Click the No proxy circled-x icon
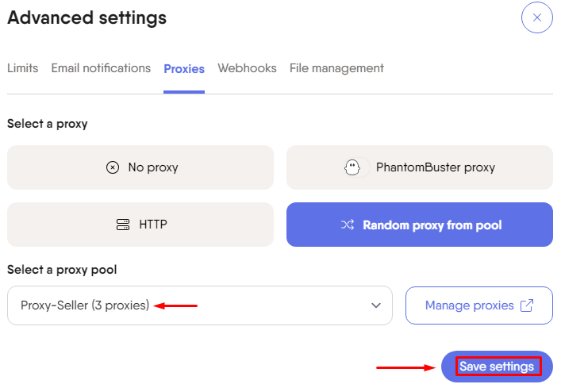Viewport: 561px width, 388px height. 113,167
